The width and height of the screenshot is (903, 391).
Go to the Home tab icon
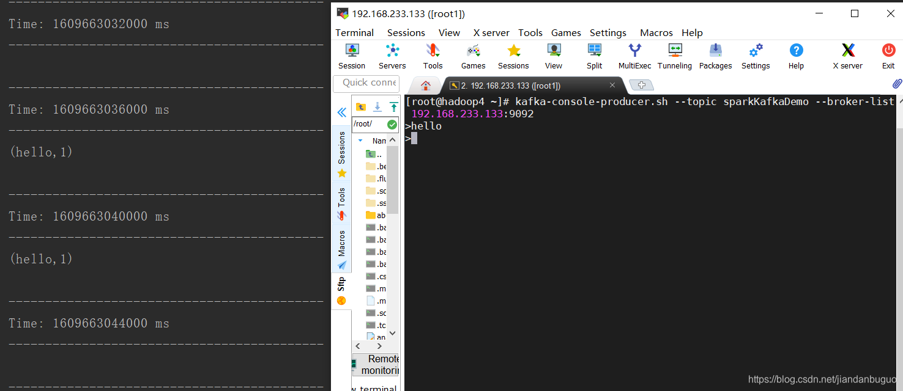tap(426, 86)
